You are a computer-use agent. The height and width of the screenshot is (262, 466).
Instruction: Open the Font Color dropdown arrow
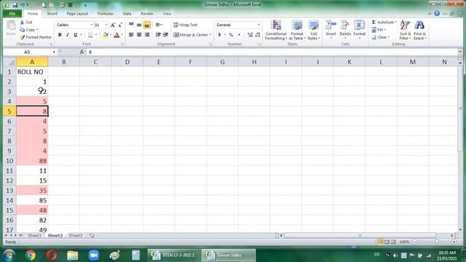(x=122, y=35)
